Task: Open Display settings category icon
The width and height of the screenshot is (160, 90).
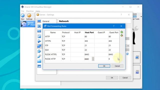Action: (39, 31)
